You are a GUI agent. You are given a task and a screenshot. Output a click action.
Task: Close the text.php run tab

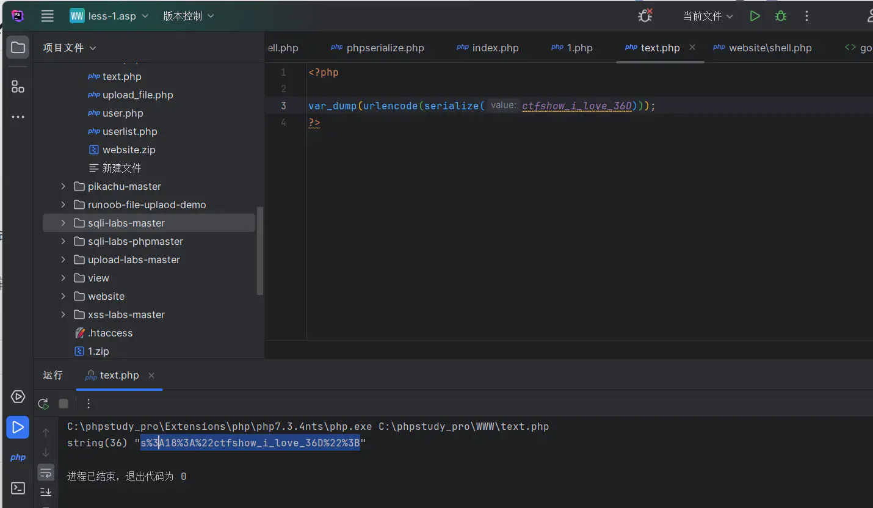151,376
